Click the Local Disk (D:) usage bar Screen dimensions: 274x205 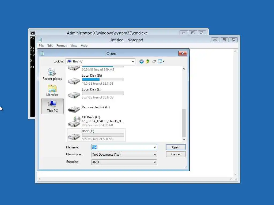103,80
